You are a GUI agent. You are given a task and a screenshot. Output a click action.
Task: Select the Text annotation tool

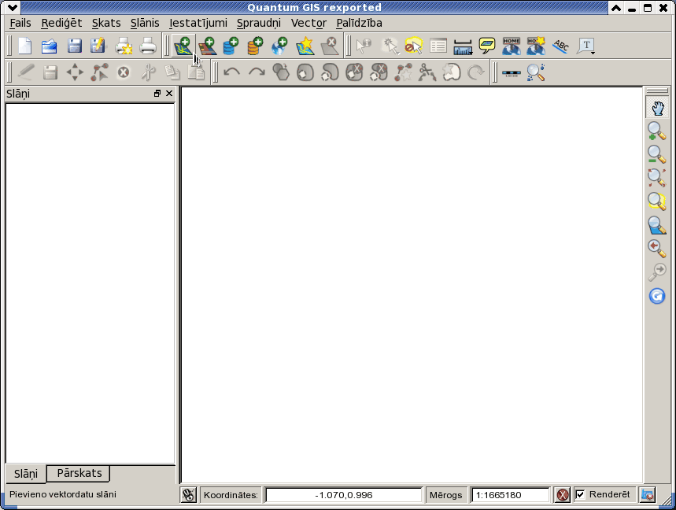point(585,46)
